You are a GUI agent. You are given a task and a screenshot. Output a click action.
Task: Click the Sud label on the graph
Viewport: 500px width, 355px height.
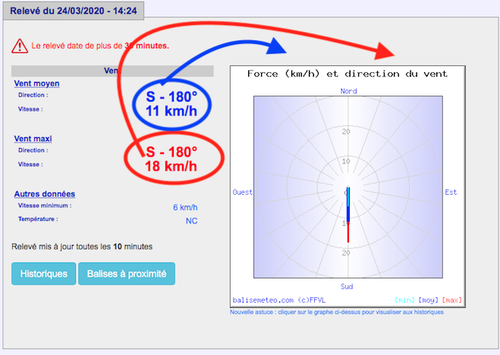click(x=347, y=287)
